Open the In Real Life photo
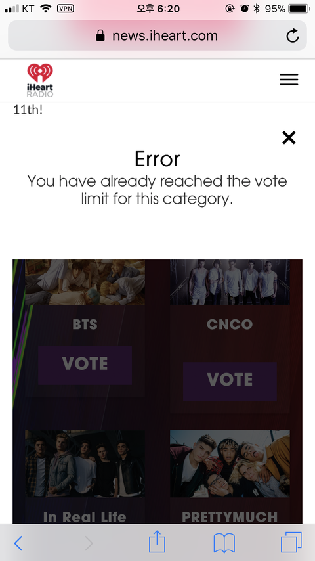This screenshot has width=315, height=561. coord(85,464)
